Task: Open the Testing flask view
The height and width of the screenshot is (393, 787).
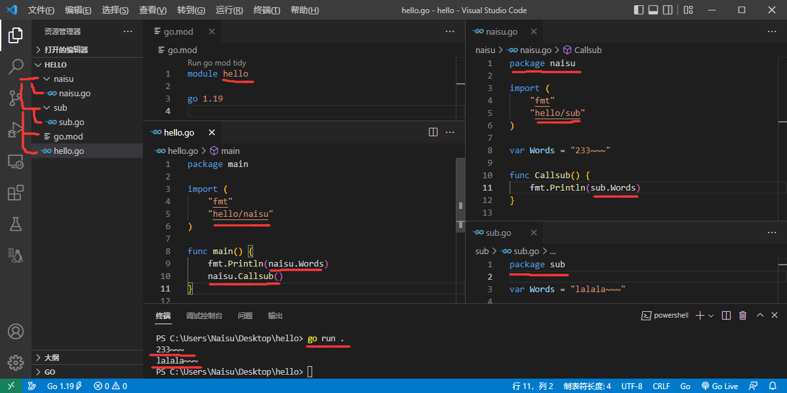Action: point(16,224)
